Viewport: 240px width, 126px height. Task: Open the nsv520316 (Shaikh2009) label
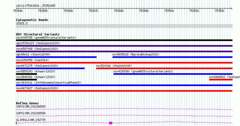(114, 66)
